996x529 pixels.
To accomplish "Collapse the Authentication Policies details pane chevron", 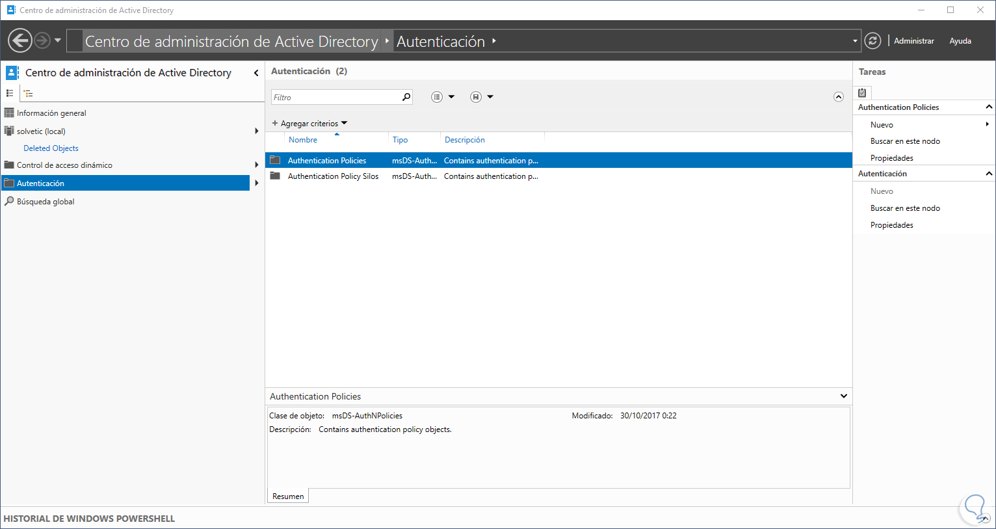I will [x=844, y=396].
